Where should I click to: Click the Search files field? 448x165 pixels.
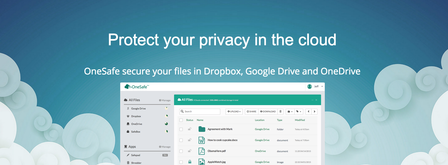[200, 111]
